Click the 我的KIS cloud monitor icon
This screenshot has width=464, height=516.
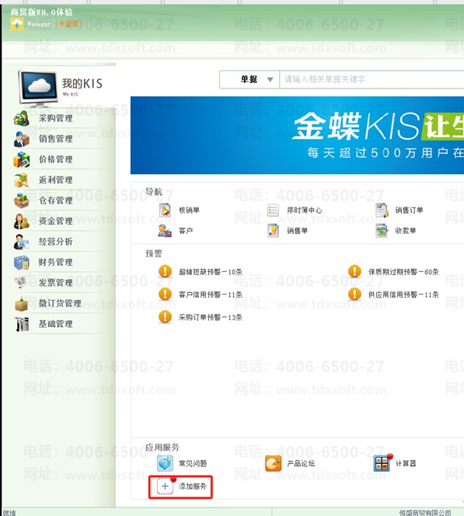pos(39,88)
